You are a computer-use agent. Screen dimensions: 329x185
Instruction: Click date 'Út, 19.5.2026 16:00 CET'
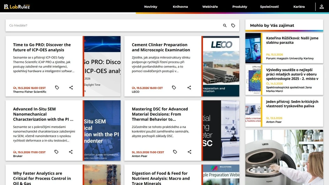(x=147, y=88)
